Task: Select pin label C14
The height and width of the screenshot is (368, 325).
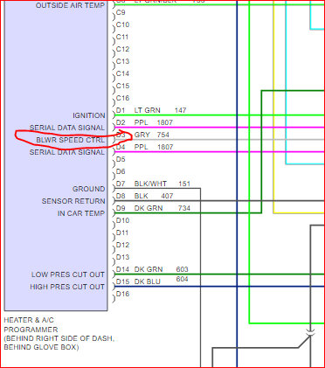Action: pyautogui.click(x=122, y=73)
